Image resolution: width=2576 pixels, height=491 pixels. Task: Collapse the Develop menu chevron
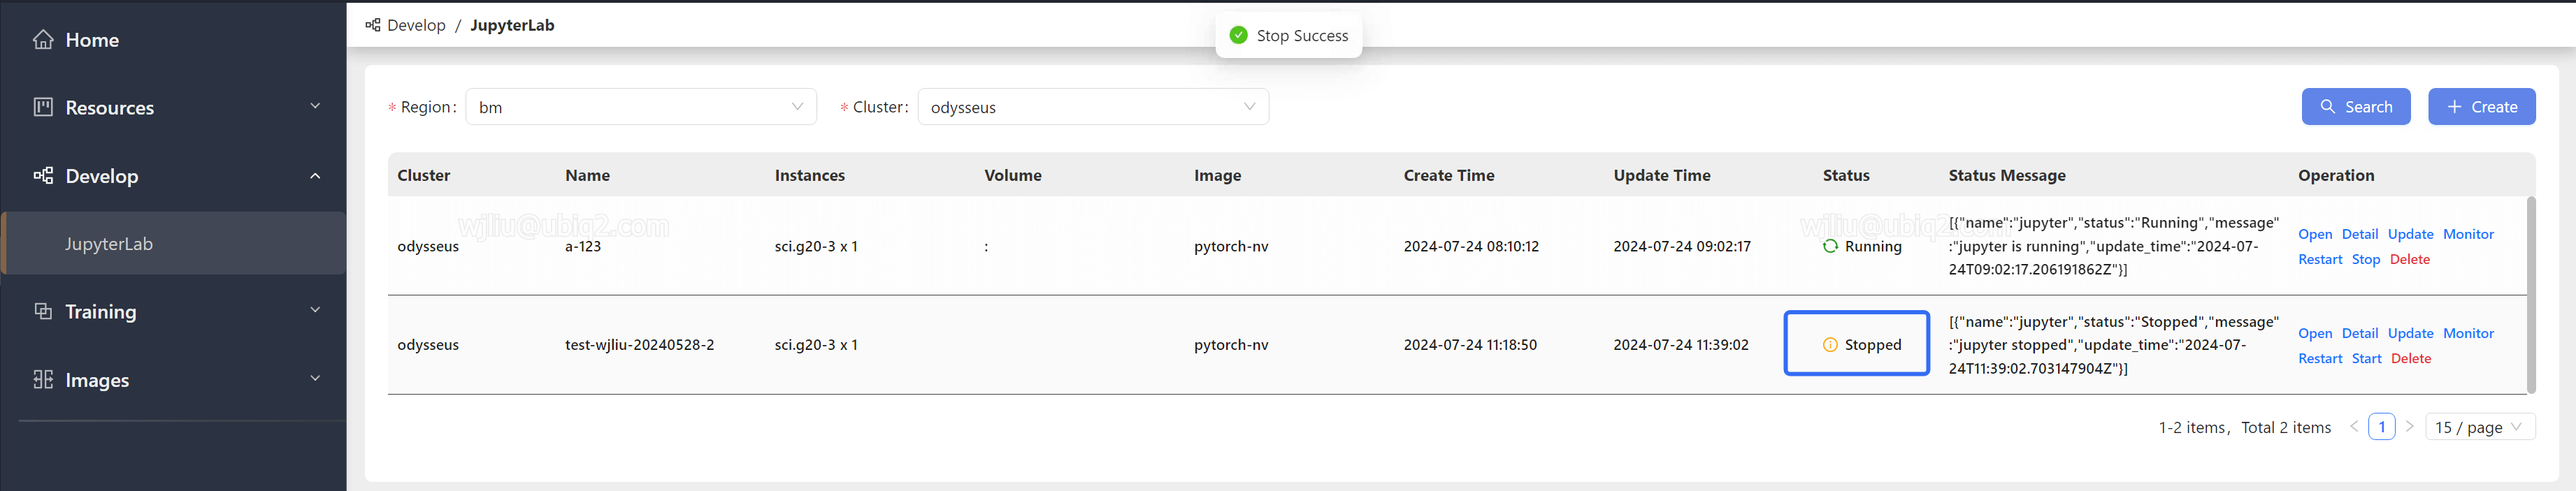coord(315,175)
